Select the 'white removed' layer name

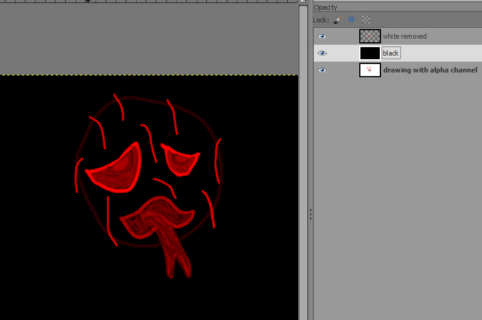pyautogui.click(x=405, y=36)
